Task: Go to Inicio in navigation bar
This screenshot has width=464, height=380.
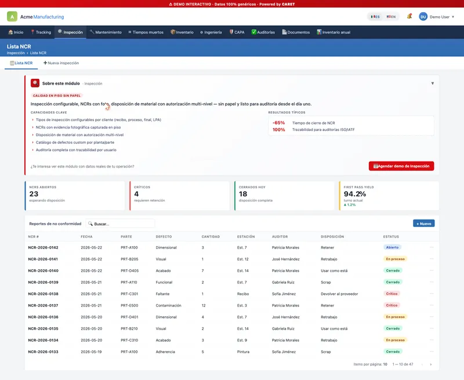Action: (x=16, y=32)
